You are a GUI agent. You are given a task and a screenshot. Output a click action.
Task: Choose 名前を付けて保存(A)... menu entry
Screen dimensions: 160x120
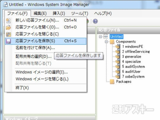(x=46, y=48)
